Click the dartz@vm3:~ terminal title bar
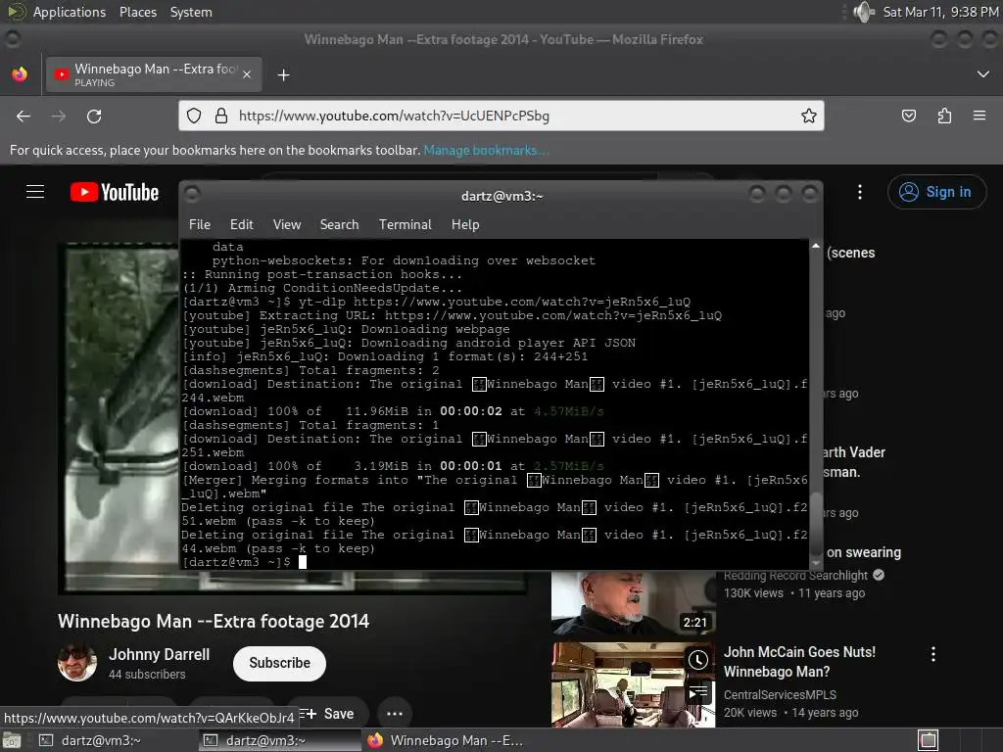The height and width of the screenshot is (752, 1003). pyautogui.click(x=502, y=196)
